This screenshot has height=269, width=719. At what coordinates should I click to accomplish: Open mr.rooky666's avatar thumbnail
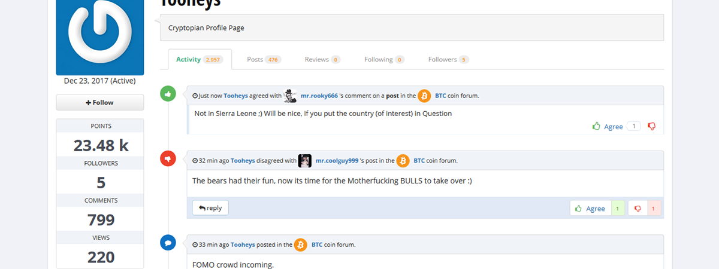tap(291, 96)
